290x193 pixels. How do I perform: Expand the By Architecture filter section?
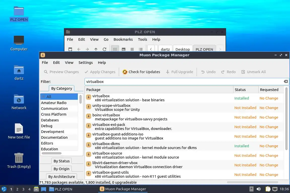(x=62, y=177)
